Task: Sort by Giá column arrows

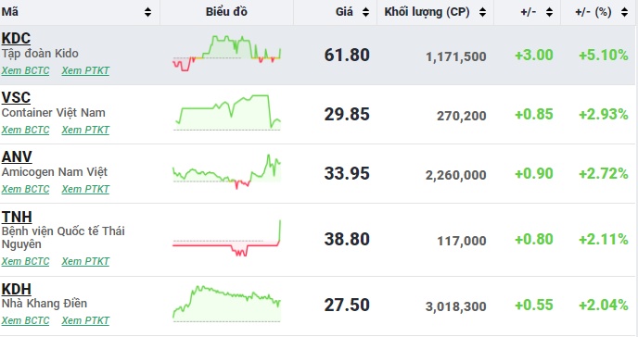Action: [x=365, y=12]
